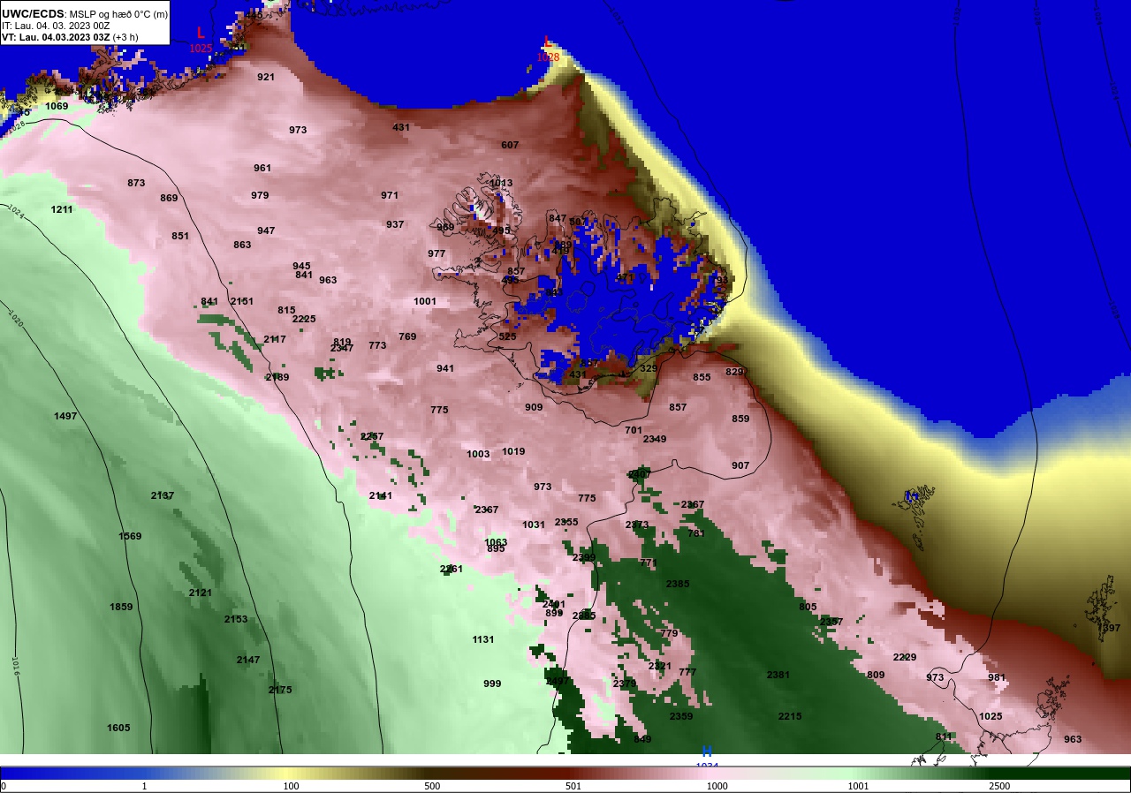
Task: Click the legend label 500
Action: click(x=432, y=786)
